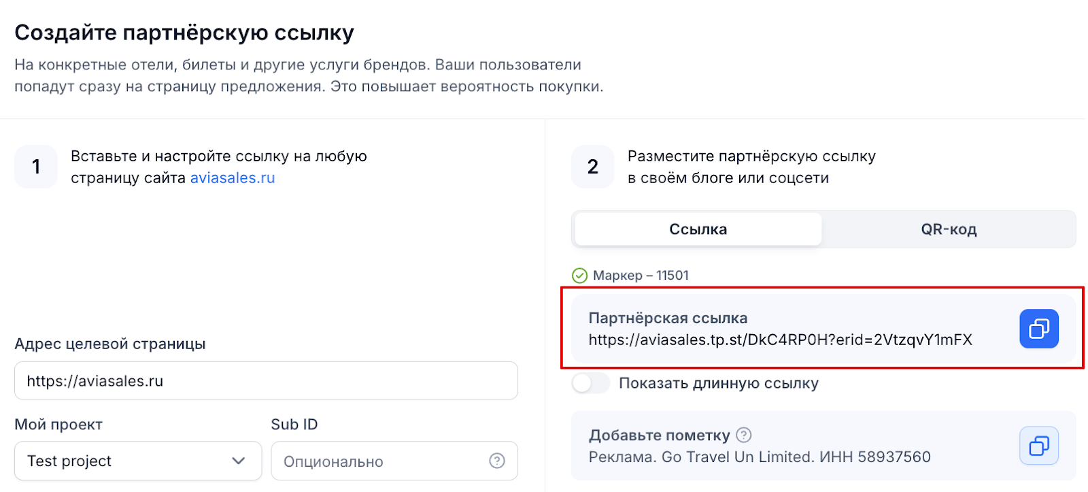
Task: Open the aviasales.ru link
Action: point(233,178)
